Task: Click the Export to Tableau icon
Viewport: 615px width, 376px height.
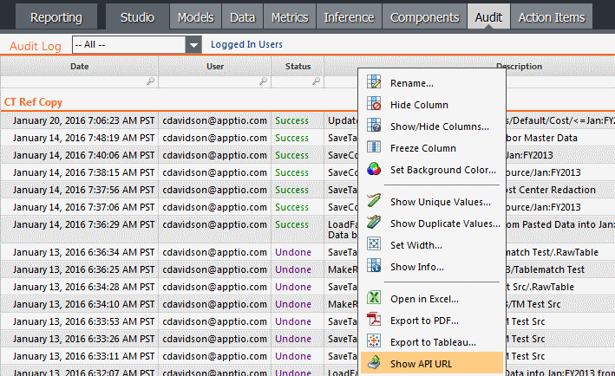Action: [x=374, y=341]
